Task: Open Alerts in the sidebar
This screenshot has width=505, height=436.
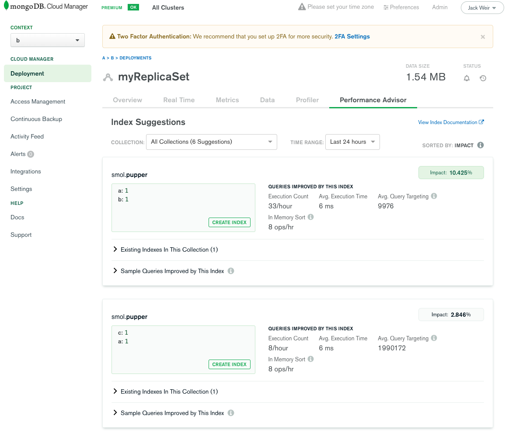Action: [18, 154]
